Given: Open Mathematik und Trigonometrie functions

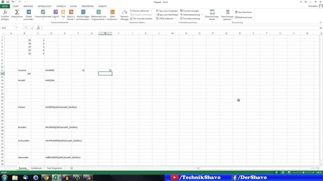Looking at the screenshot, I should tap(98, 15).
